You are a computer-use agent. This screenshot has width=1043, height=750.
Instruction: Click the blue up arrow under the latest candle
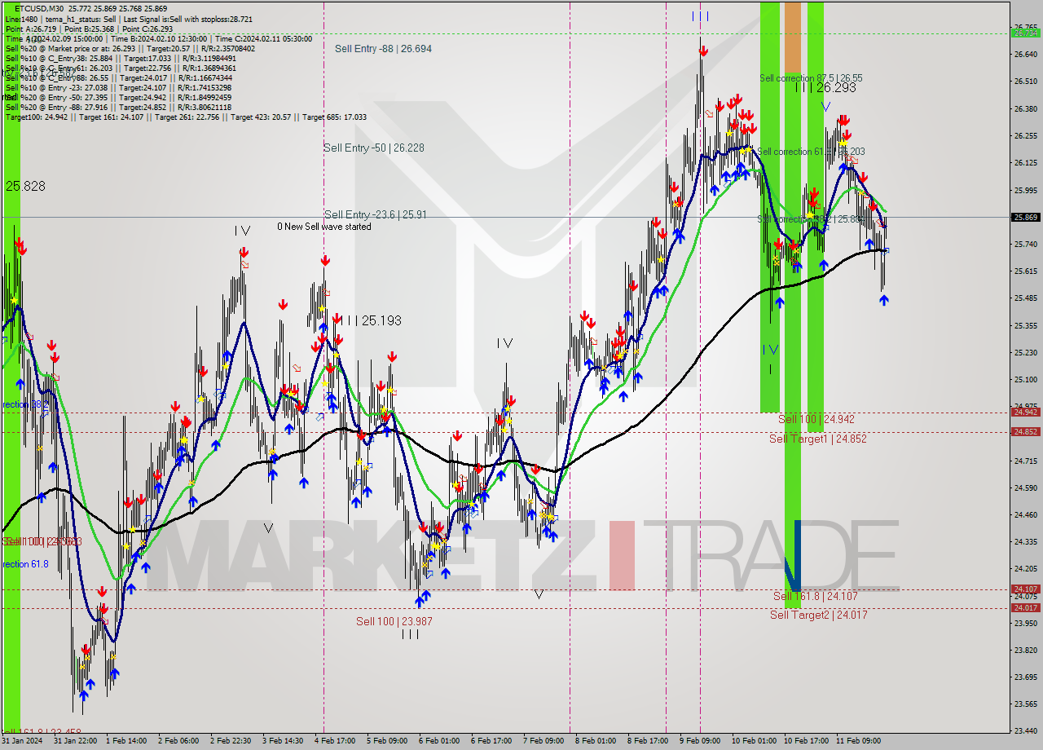point(884,300)
